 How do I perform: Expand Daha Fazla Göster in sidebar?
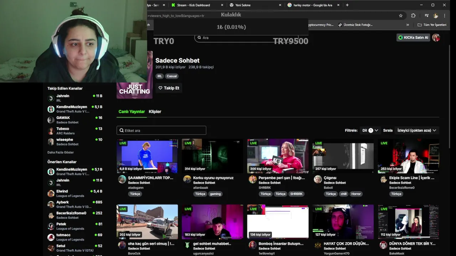pyautogui.click(x=61, y=152)
